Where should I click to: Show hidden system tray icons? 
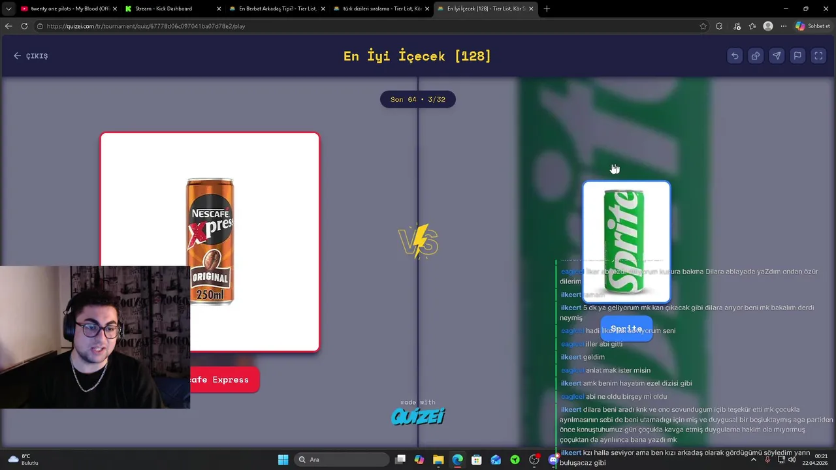point(753,460)
